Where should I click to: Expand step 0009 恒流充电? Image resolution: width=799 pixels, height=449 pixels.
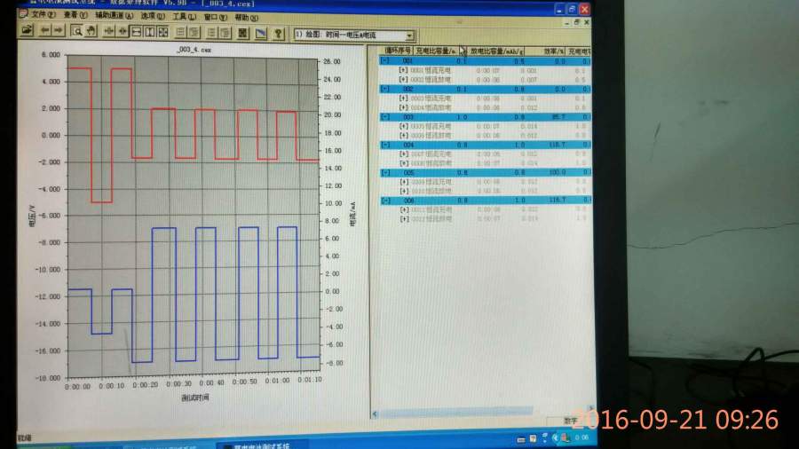[x=404, y=182]
